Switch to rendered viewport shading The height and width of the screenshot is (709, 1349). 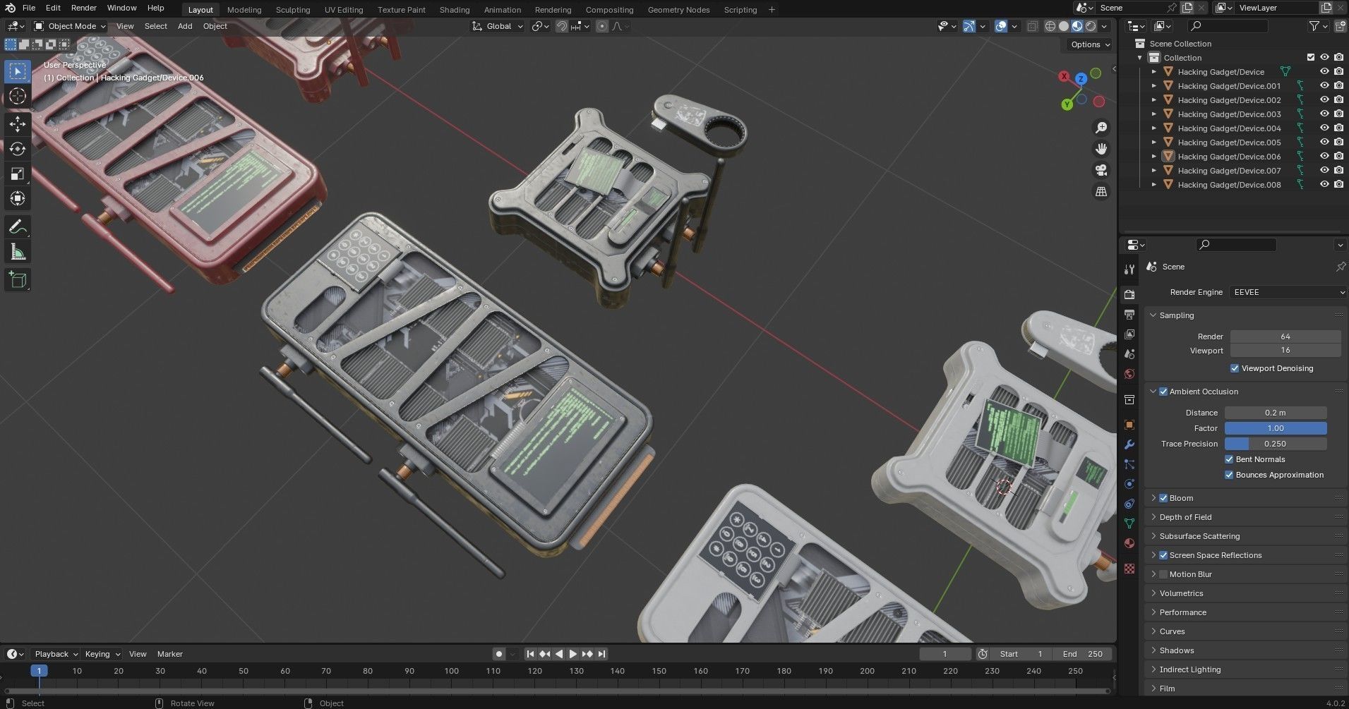click(1091, 26)
